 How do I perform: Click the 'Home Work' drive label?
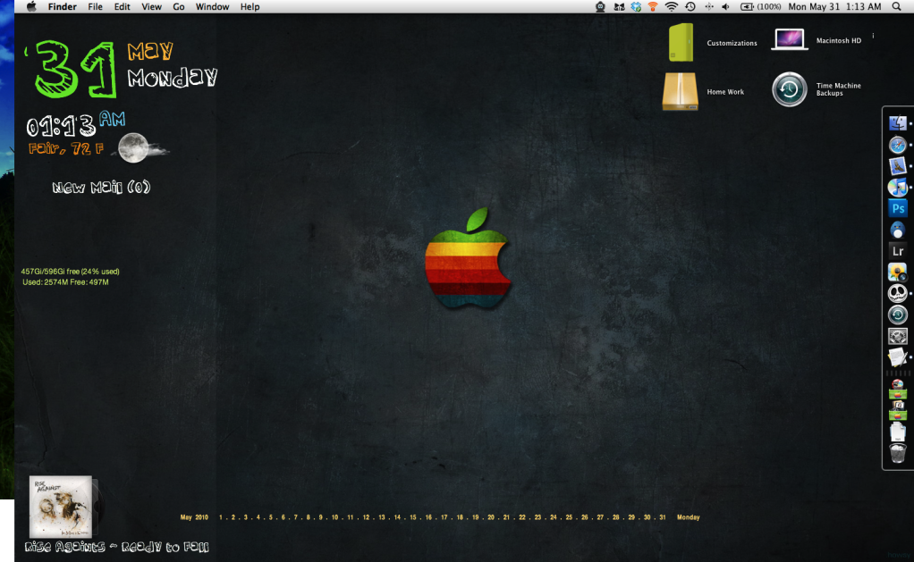[725, 92]
